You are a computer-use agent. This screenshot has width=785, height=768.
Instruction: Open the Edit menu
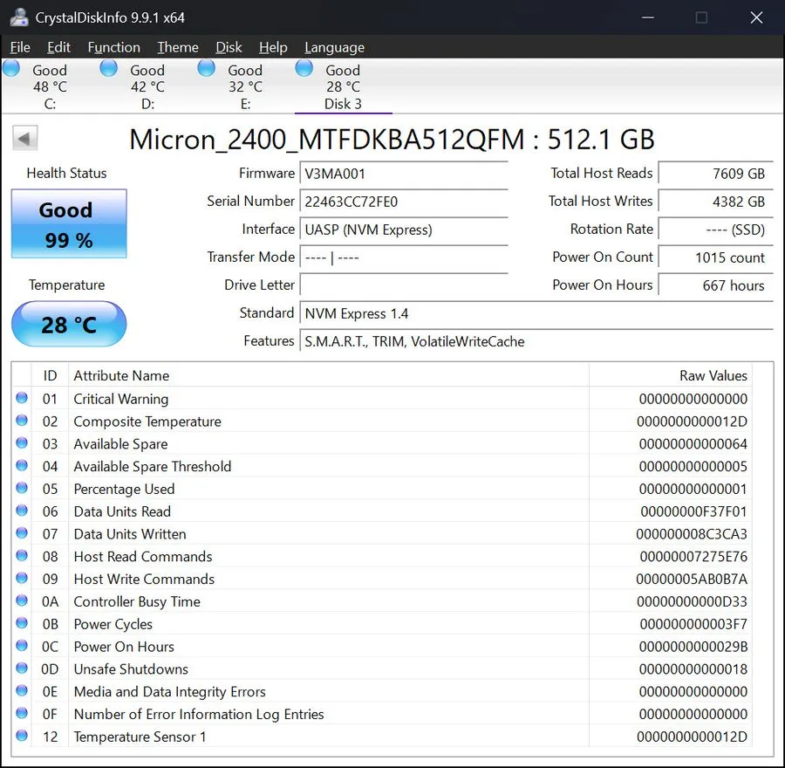coord(58,48)
